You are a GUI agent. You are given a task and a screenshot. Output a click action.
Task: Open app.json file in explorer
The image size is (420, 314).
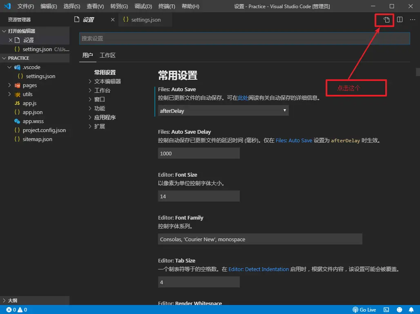(x=33, y=112)
